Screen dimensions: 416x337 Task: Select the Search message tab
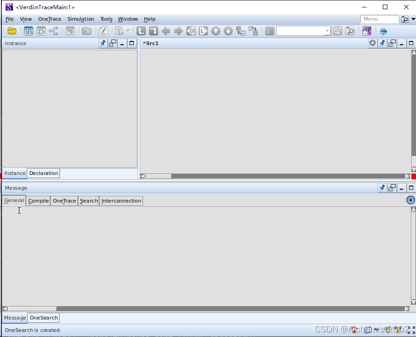(x=89, y=201)
